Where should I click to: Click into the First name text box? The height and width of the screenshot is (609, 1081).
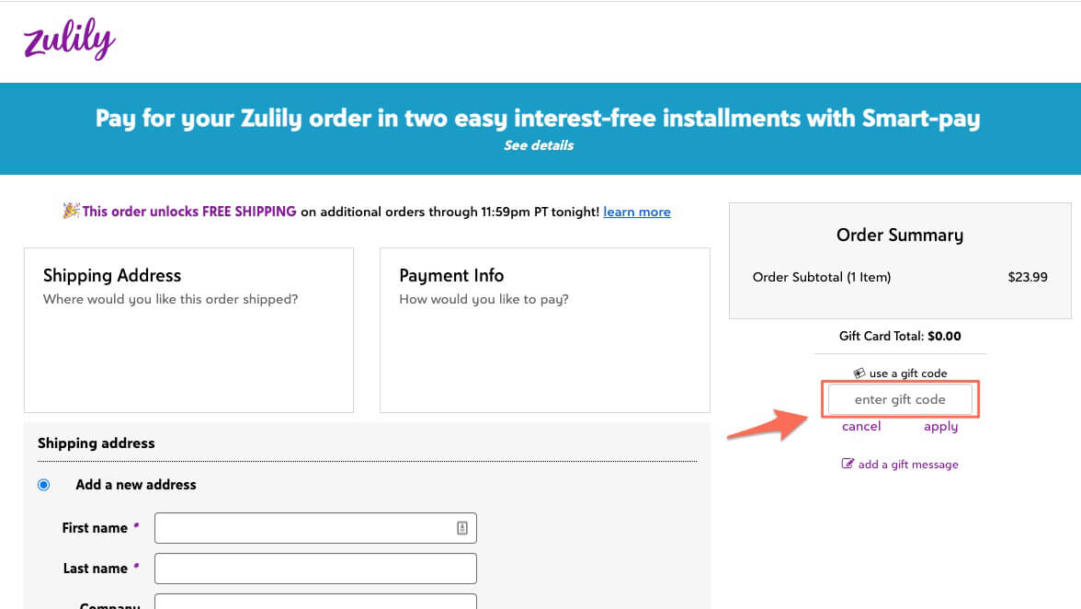click(x=303, y=528)
